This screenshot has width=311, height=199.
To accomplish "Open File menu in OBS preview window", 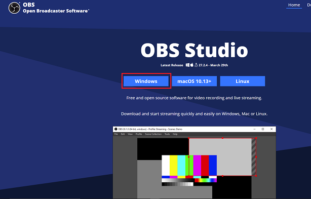I will pyautogui.click(x=116, y=134).
